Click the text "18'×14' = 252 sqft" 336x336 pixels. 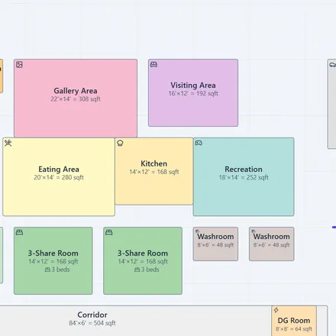[244, 177]
